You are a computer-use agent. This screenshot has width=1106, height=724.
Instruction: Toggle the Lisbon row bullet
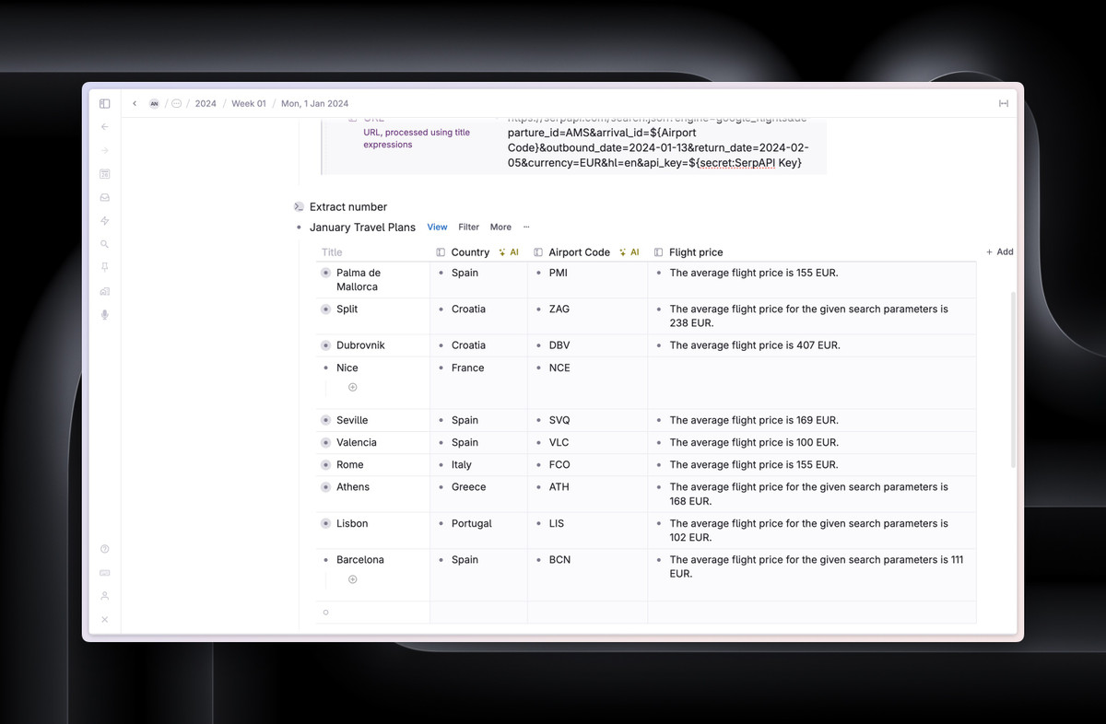point(325,523)
